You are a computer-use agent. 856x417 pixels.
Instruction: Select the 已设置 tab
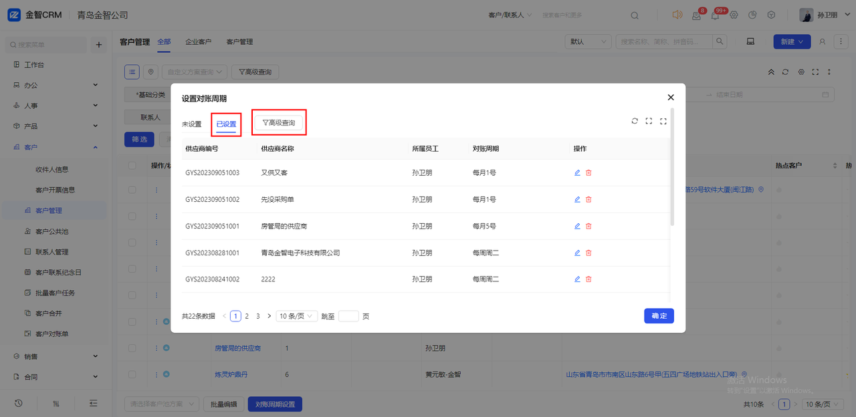click(226, 124)
